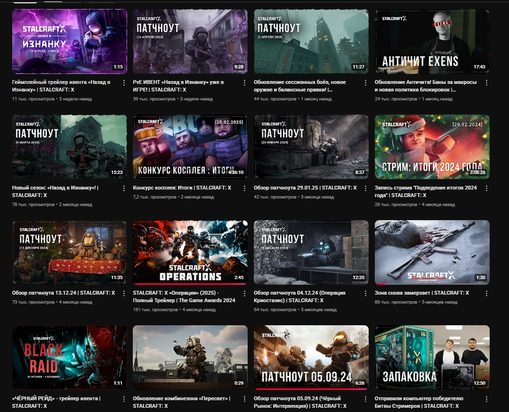
Task: Click the "64 тыс. просмотров • 5 месяцев назад" text
Action: click(295, 310)
